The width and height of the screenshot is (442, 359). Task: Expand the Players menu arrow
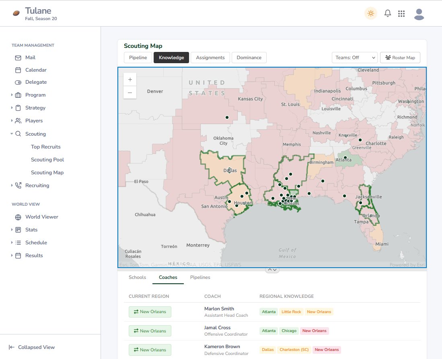(12, 120)
